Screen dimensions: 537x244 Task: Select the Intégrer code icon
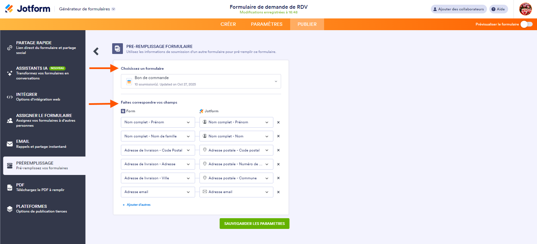(x=10, y=97)
